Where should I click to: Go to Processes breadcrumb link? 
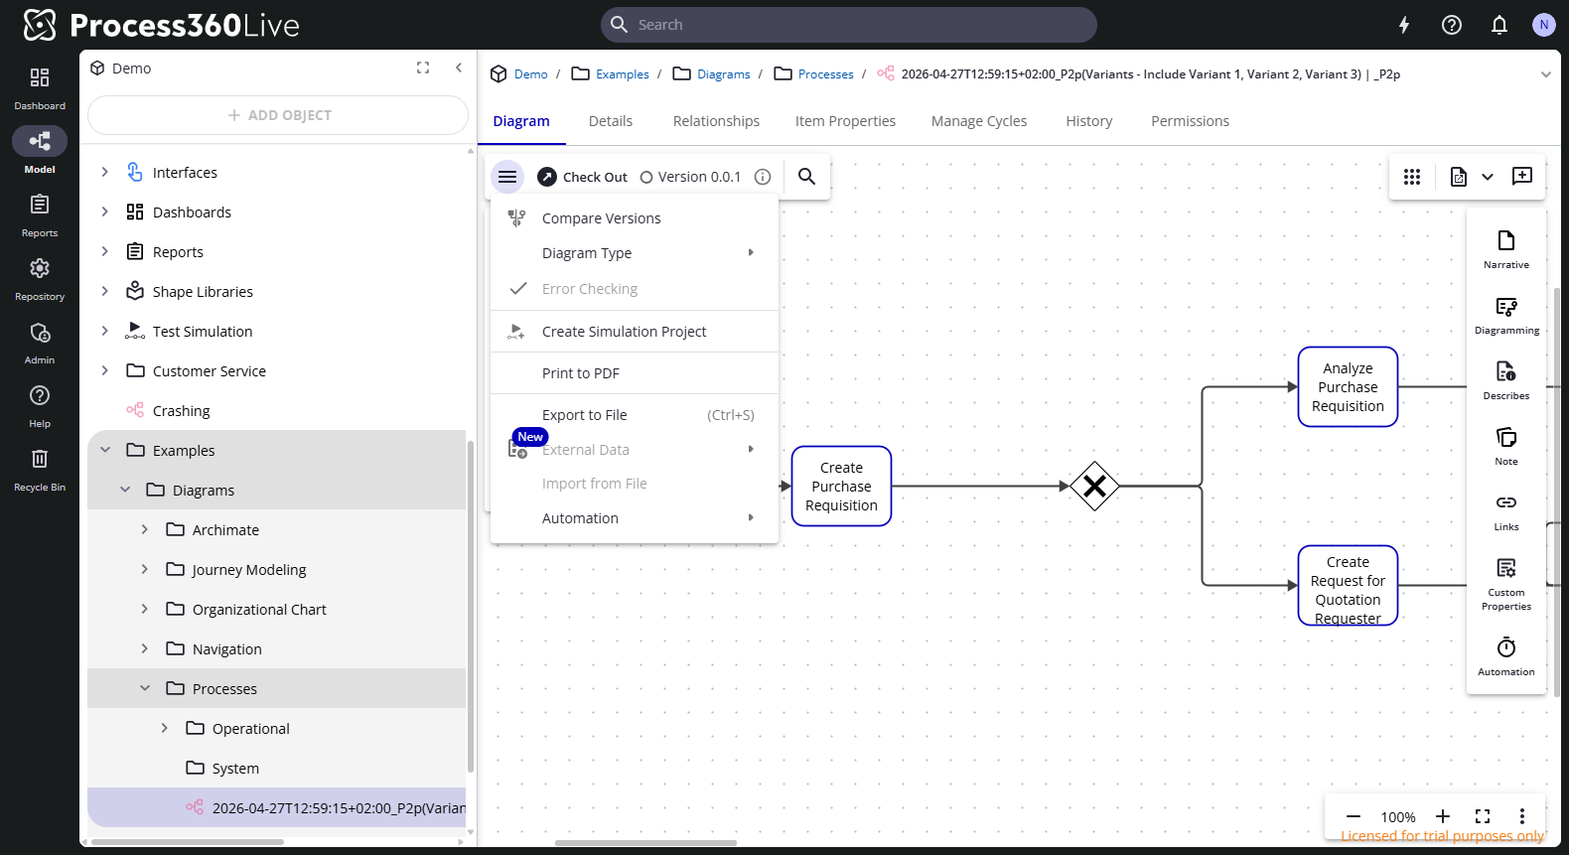[x=825, y=74]
